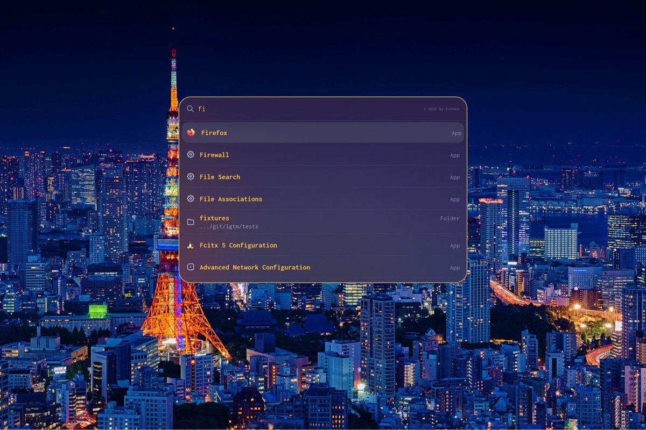Click the App label on Fcitx 5 row
Image resolution: width=646 pixels, height=430 pixels.
coord(455,246)
